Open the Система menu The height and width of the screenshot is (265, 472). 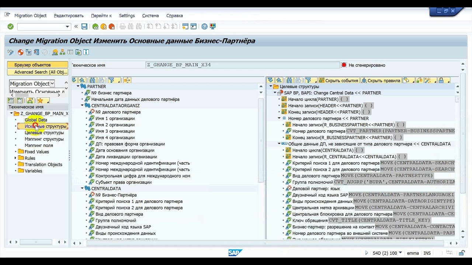150,15
